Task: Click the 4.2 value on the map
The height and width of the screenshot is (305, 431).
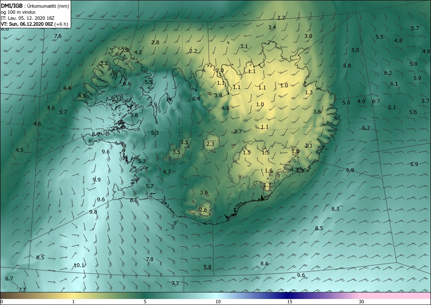Action: pyautogui.click(x=138, y=52)
